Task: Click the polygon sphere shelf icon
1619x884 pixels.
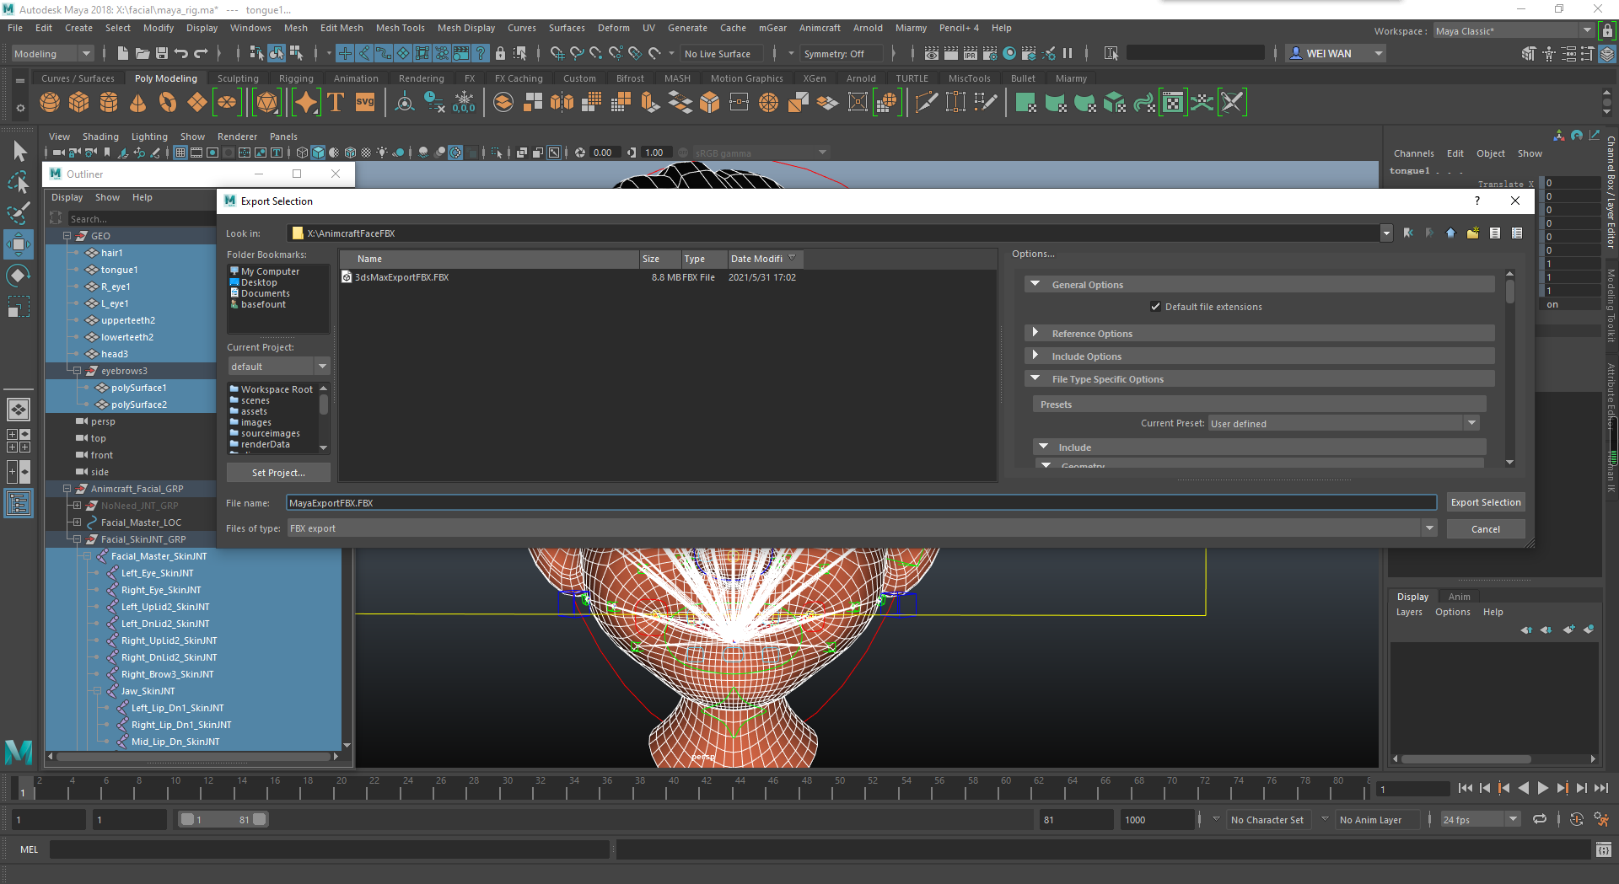Action: 50,103
